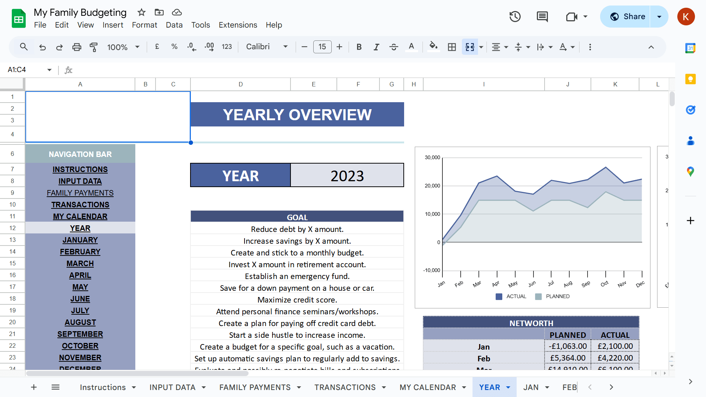
Task: Click the search menus magnifier icon
Action: pos(24,47)
